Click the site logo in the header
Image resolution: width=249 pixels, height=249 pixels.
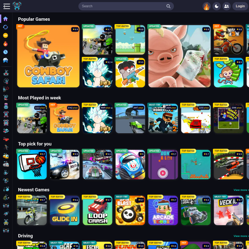(17, 6)
